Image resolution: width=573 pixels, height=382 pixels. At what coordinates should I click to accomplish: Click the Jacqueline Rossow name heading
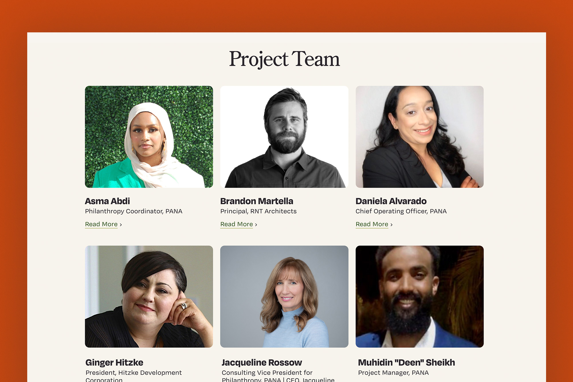tap(262, 363)
